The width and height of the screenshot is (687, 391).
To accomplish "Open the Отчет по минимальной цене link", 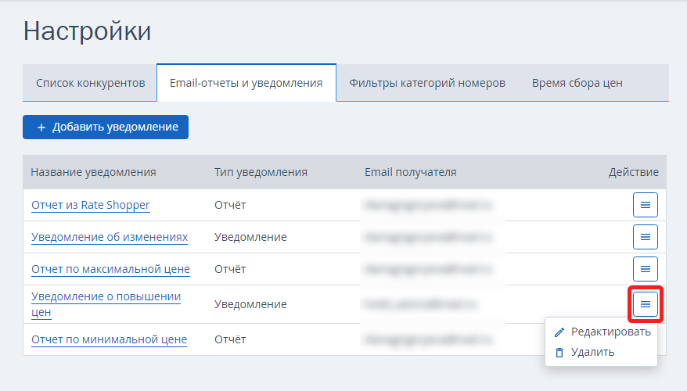I will coord(109,339).
